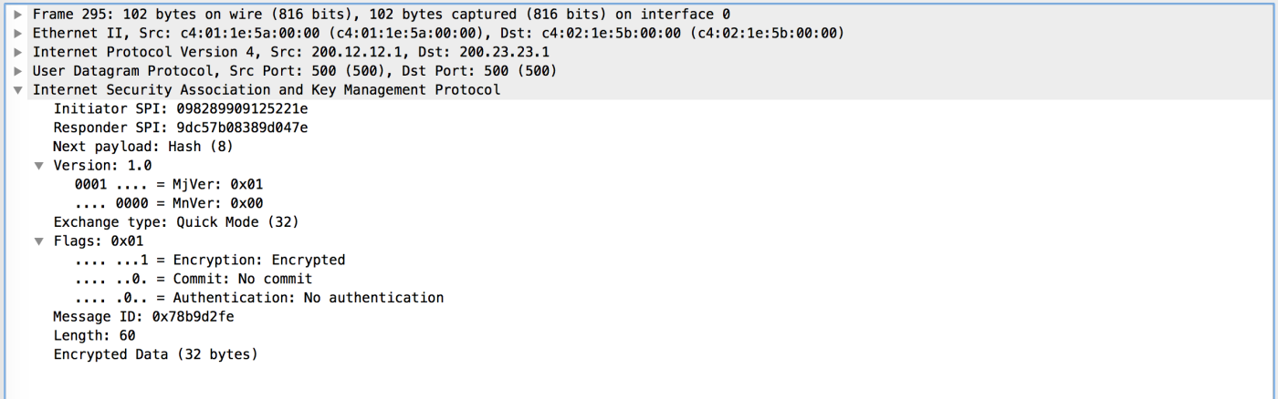Select the Commit: No commit flag

194,279
